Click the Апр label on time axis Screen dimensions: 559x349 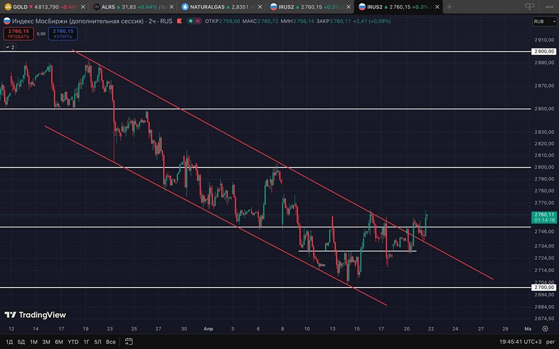208,329
